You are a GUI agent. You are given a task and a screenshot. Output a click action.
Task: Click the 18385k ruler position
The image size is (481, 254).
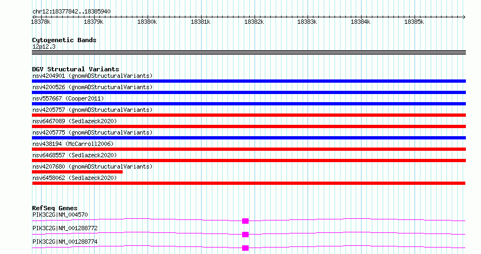414,22
